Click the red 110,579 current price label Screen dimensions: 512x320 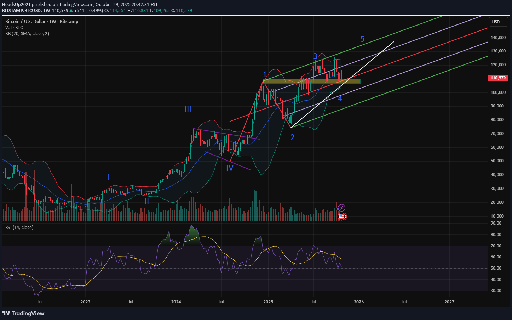[x=498, y=78]
